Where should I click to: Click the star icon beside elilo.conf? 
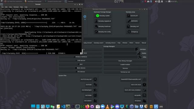(144, 79)
